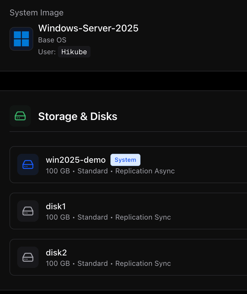This screenshot has height=294, width=247.
Task: Click the System Image label
Action: tap(37, 13)
